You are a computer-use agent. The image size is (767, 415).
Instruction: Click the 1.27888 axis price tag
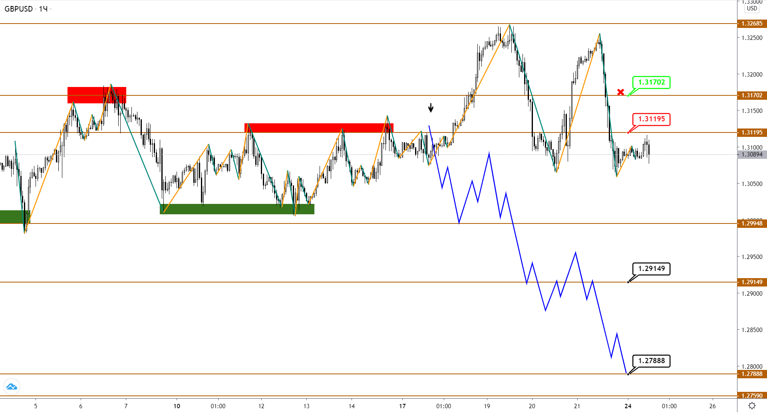pos(752,374)
